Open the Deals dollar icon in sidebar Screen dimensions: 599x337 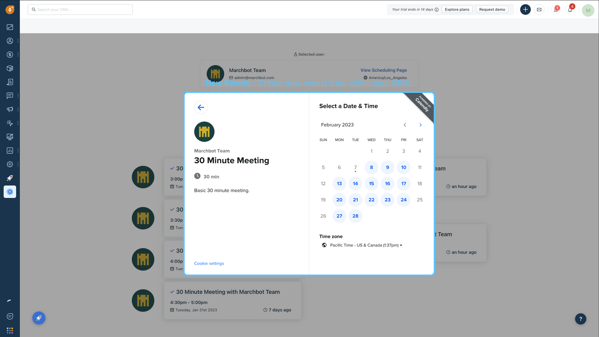click(10, 54)
